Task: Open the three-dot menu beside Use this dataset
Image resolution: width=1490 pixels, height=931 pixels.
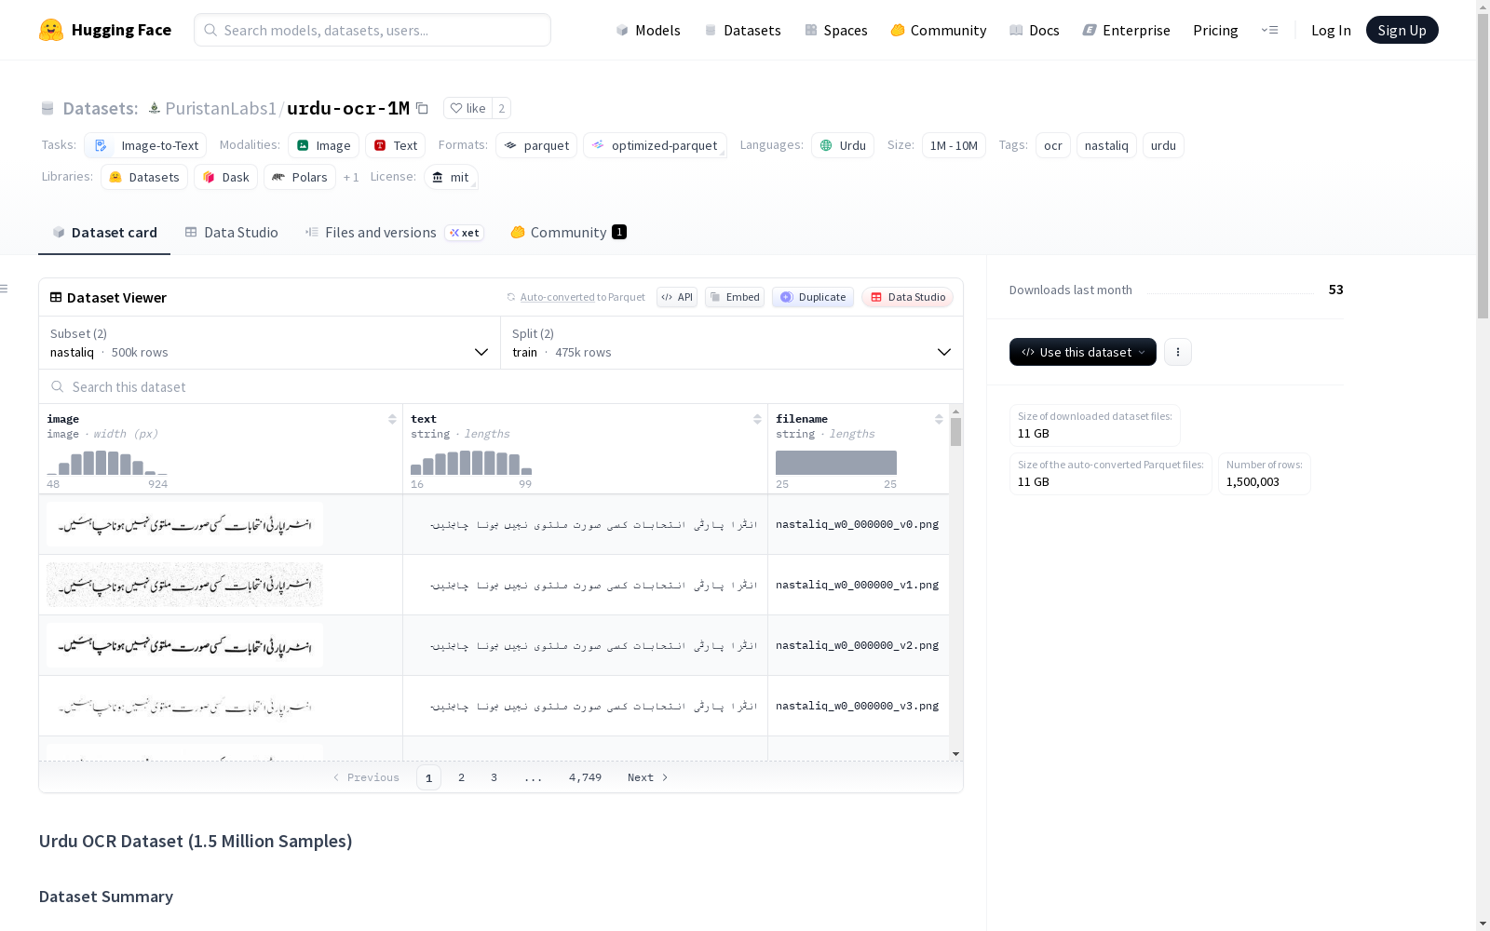Action: [1178, 352]
